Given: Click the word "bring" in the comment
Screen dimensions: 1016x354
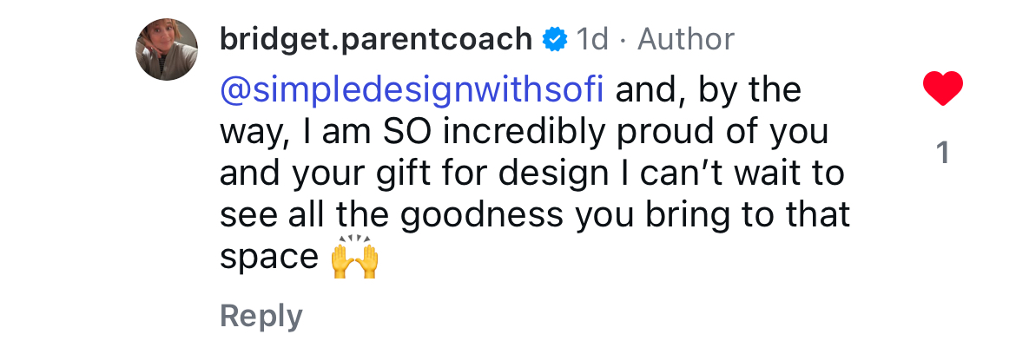Looking at the screenshot, I should click(716, 215).
